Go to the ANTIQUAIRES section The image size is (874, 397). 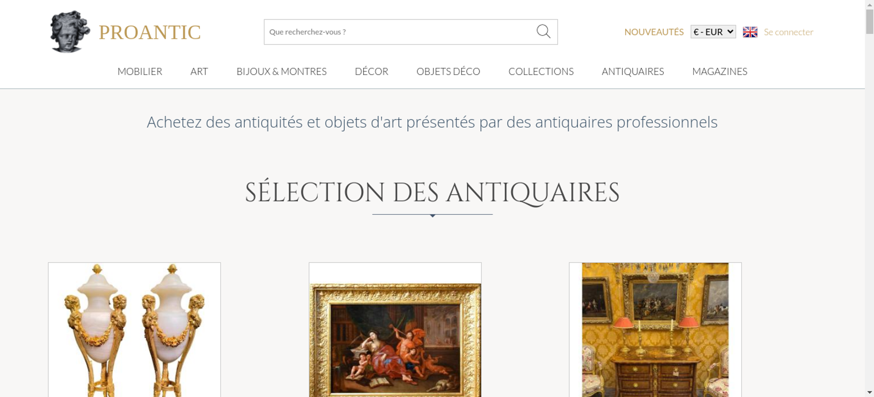point(633,71)
